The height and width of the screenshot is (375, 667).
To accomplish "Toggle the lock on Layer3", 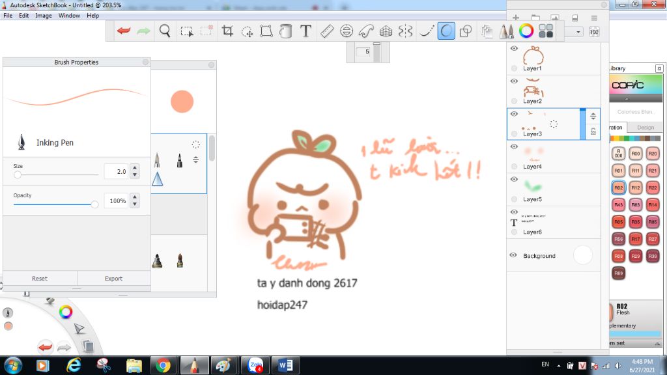I will (x=593, y=132).
